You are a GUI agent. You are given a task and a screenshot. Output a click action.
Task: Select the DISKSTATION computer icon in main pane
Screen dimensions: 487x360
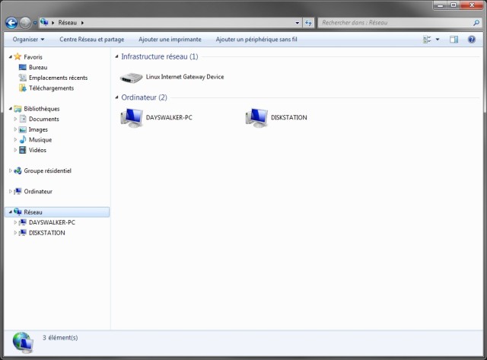coord(256,118)
